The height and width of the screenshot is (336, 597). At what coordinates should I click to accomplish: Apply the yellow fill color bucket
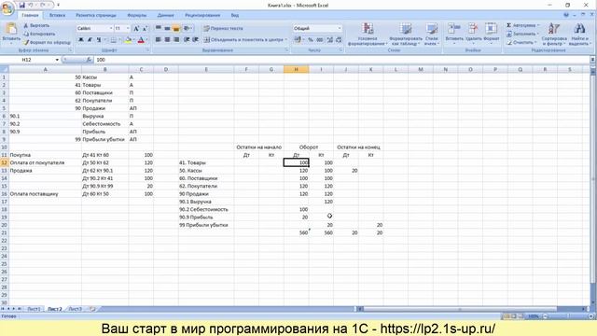(129, 39)
